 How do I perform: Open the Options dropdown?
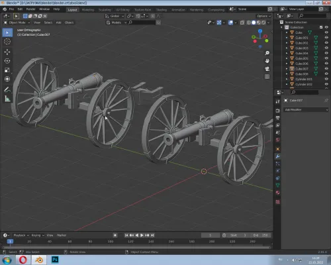(x=263, y=16)
